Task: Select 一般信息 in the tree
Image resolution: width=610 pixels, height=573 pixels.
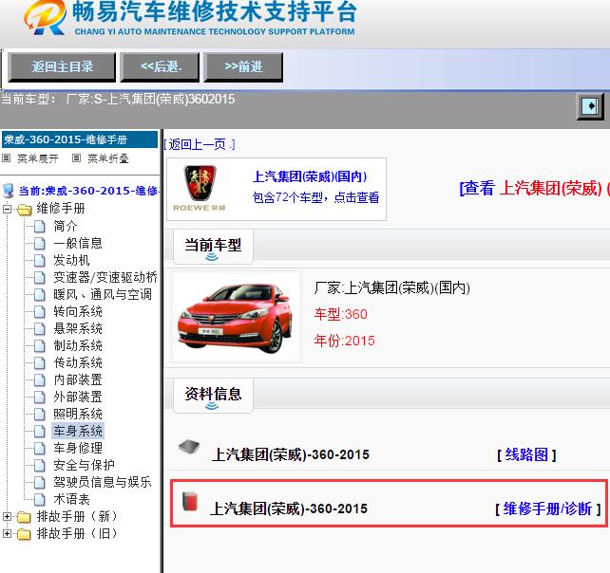Action: [x=78, y=243]
